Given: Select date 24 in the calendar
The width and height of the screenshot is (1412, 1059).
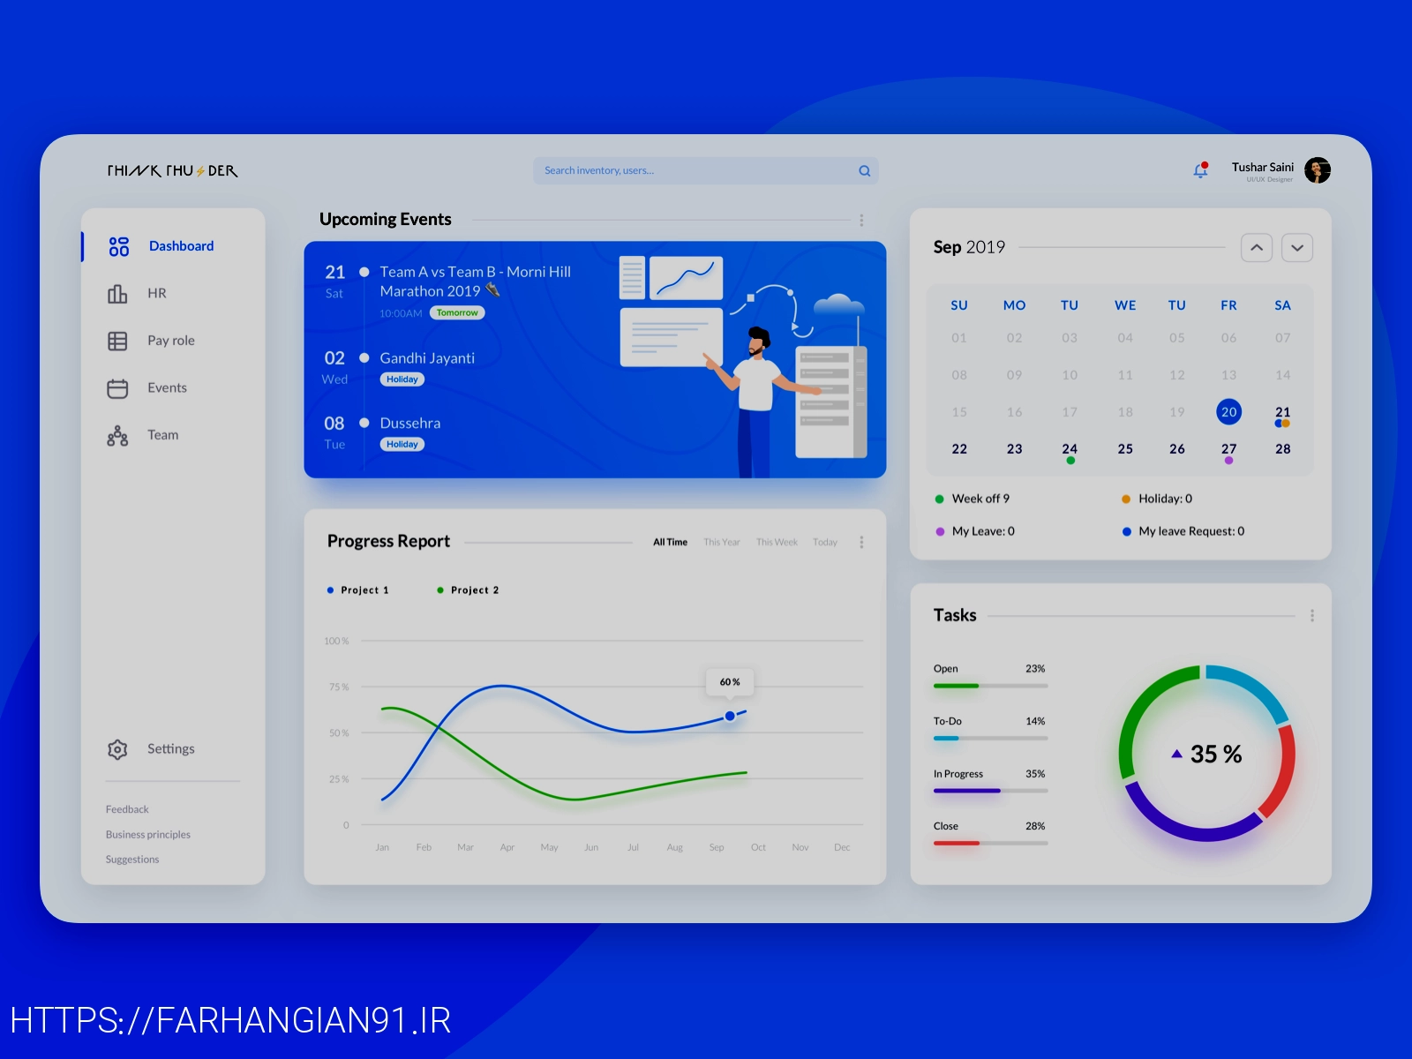Looking at the screenshot, I should click(x=1070, y=449).
